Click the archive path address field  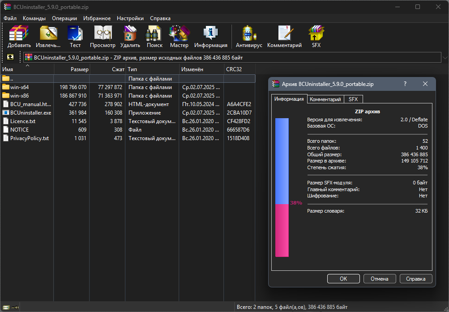point(232,58)
